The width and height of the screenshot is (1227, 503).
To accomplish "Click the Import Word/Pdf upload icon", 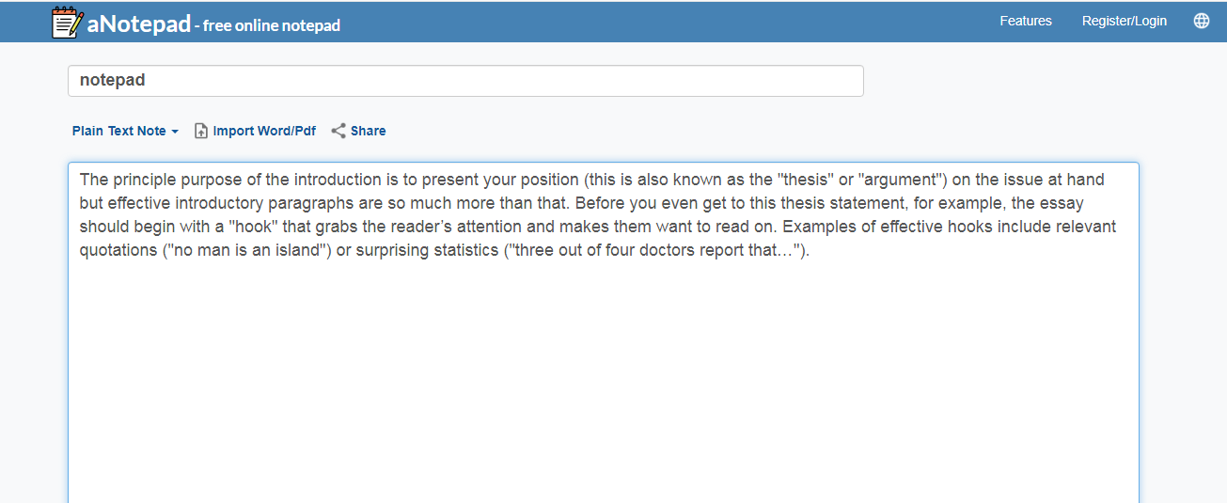I will pos(200,131).
